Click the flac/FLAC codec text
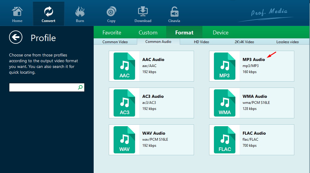The height and width of the screenshot is (173, 310). coord(250,139)
